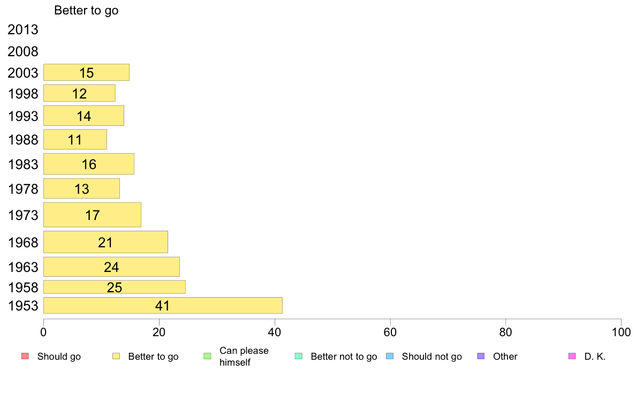Click the 1963 bar with value 24

[111, 267]
